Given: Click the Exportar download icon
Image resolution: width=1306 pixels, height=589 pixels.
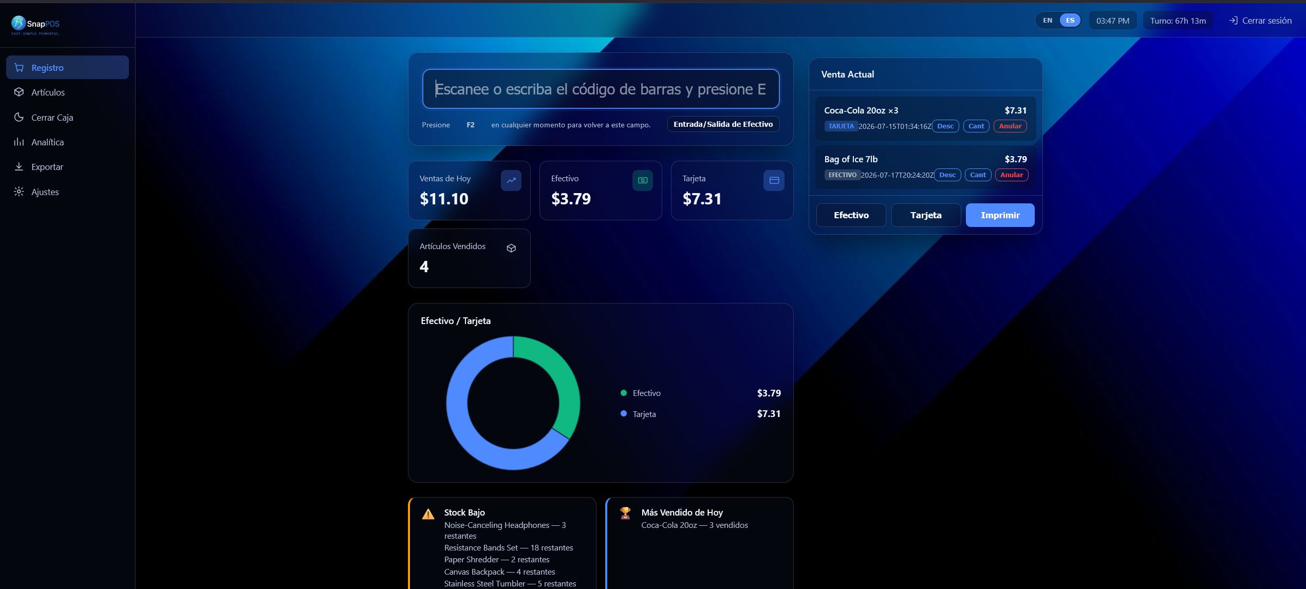Looking at the screenshot, I should tap(19, 166).
